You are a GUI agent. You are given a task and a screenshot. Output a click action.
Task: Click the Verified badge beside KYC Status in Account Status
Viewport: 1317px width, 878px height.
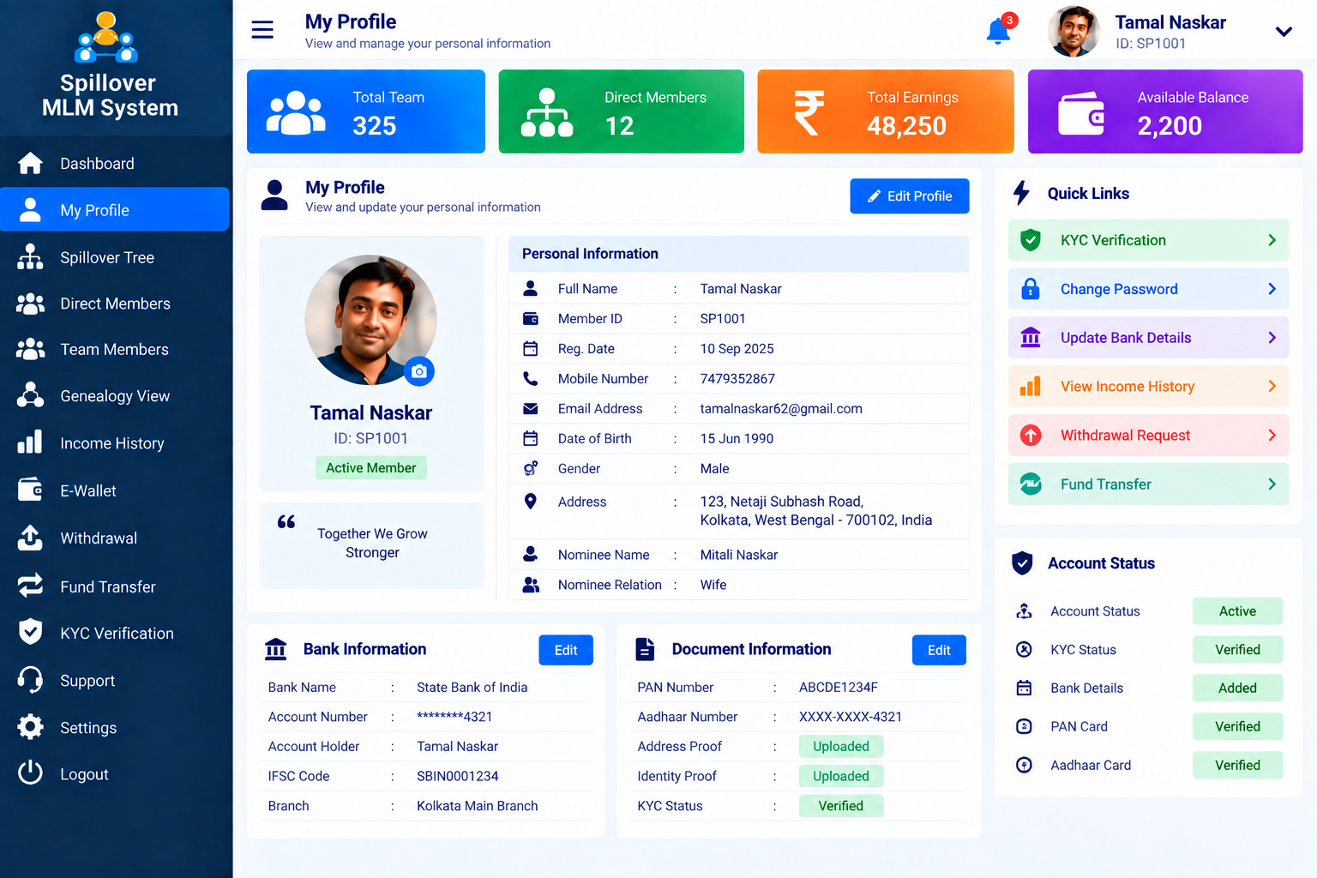click(x=1237, y=649)
